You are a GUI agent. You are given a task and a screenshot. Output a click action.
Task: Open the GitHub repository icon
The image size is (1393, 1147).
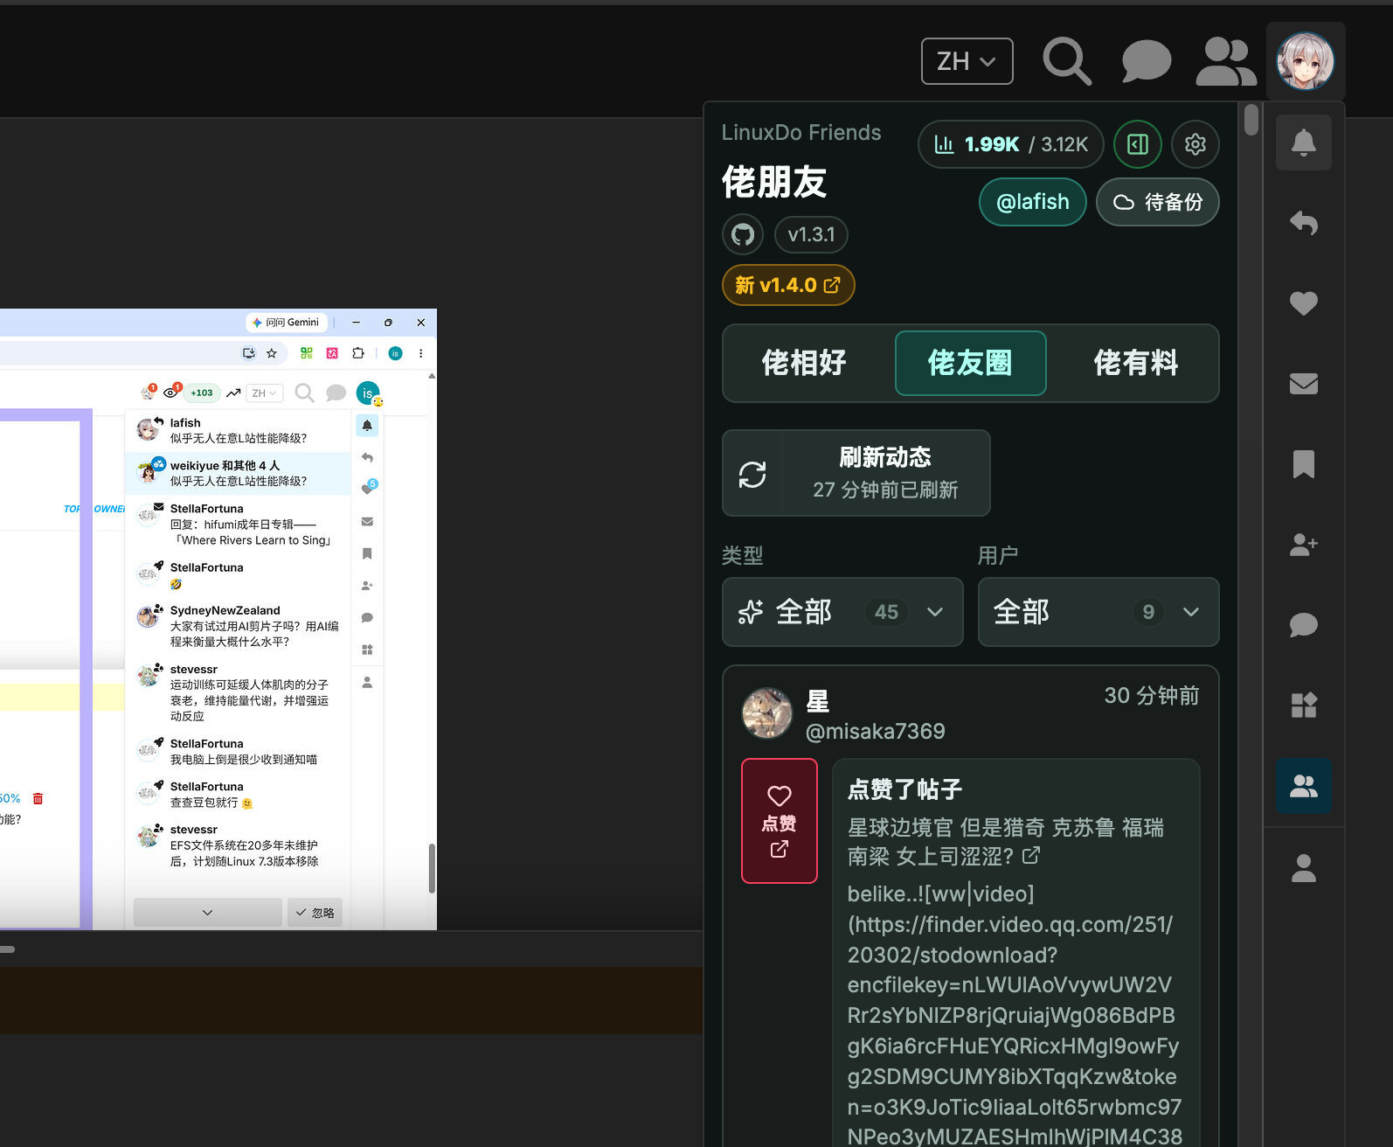coord(743,234)
